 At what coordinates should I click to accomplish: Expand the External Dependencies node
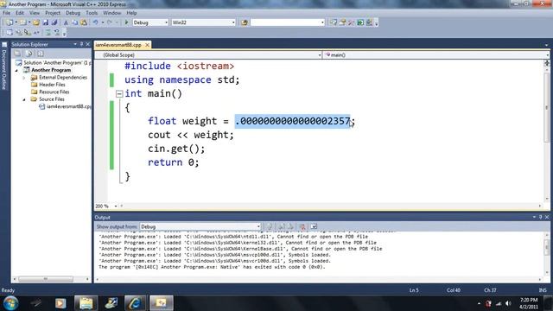pos(24,78)
